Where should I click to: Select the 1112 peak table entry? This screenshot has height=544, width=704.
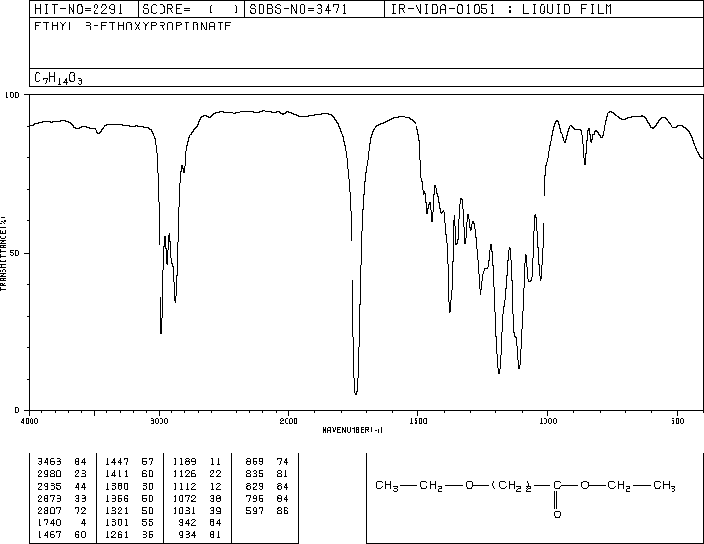pos(197,486)
